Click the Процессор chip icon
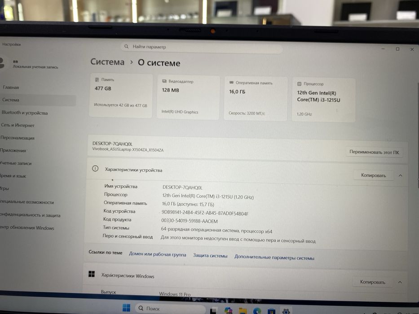Screen dimensions: 419x314 point(299,84)
